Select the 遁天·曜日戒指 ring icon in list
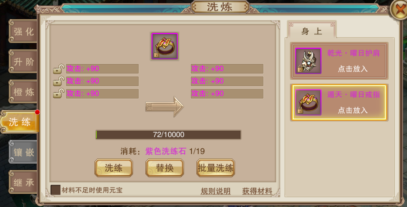Viewport: 407px width, 207px height. [308, 102]
